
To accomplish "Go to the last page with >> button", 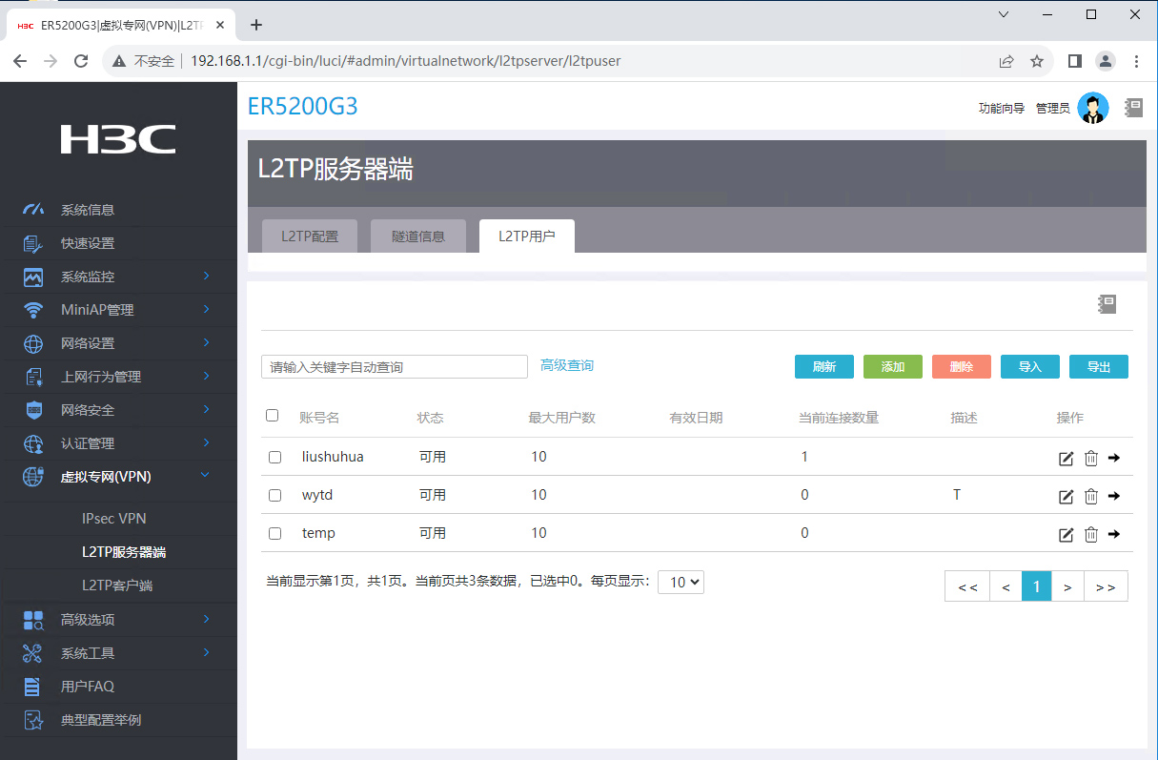I will pyautogui.click(x=1106, y=586).
